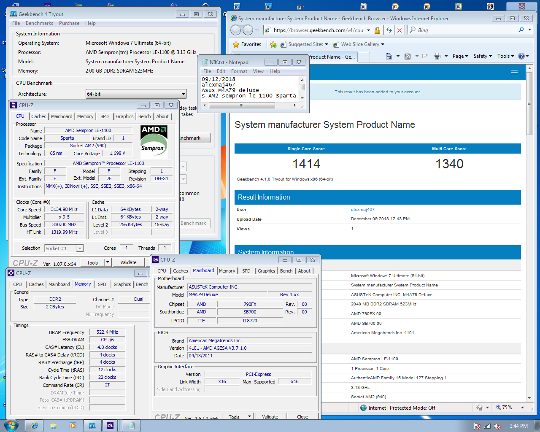Expand the address bar URL dropdown
The height and width of the screenshot is (432, 540).
click(x=368, y=30)
